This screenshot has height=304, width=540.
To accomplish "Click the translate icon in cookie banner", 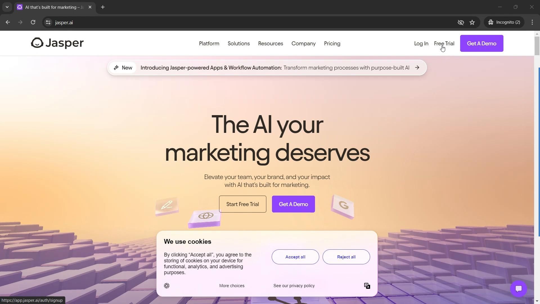I will [367, 285].
